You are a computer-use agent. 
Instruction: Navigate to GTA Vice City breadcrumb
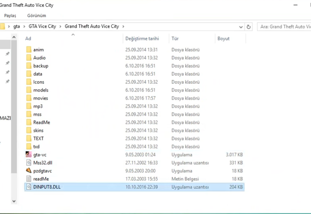43,26
